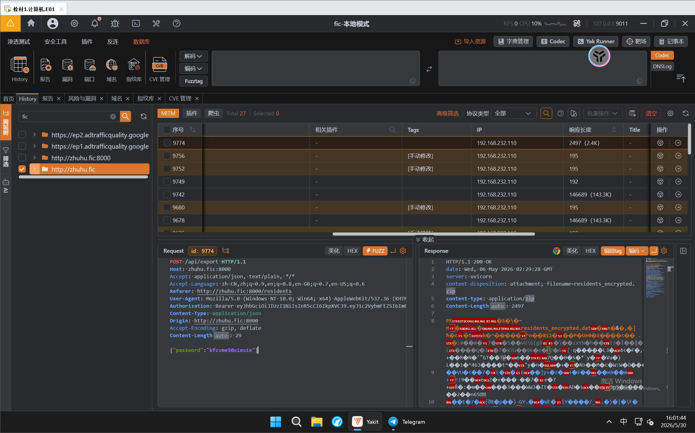Open Yak Runner
695x433 pixels.
tap(596, 41)
